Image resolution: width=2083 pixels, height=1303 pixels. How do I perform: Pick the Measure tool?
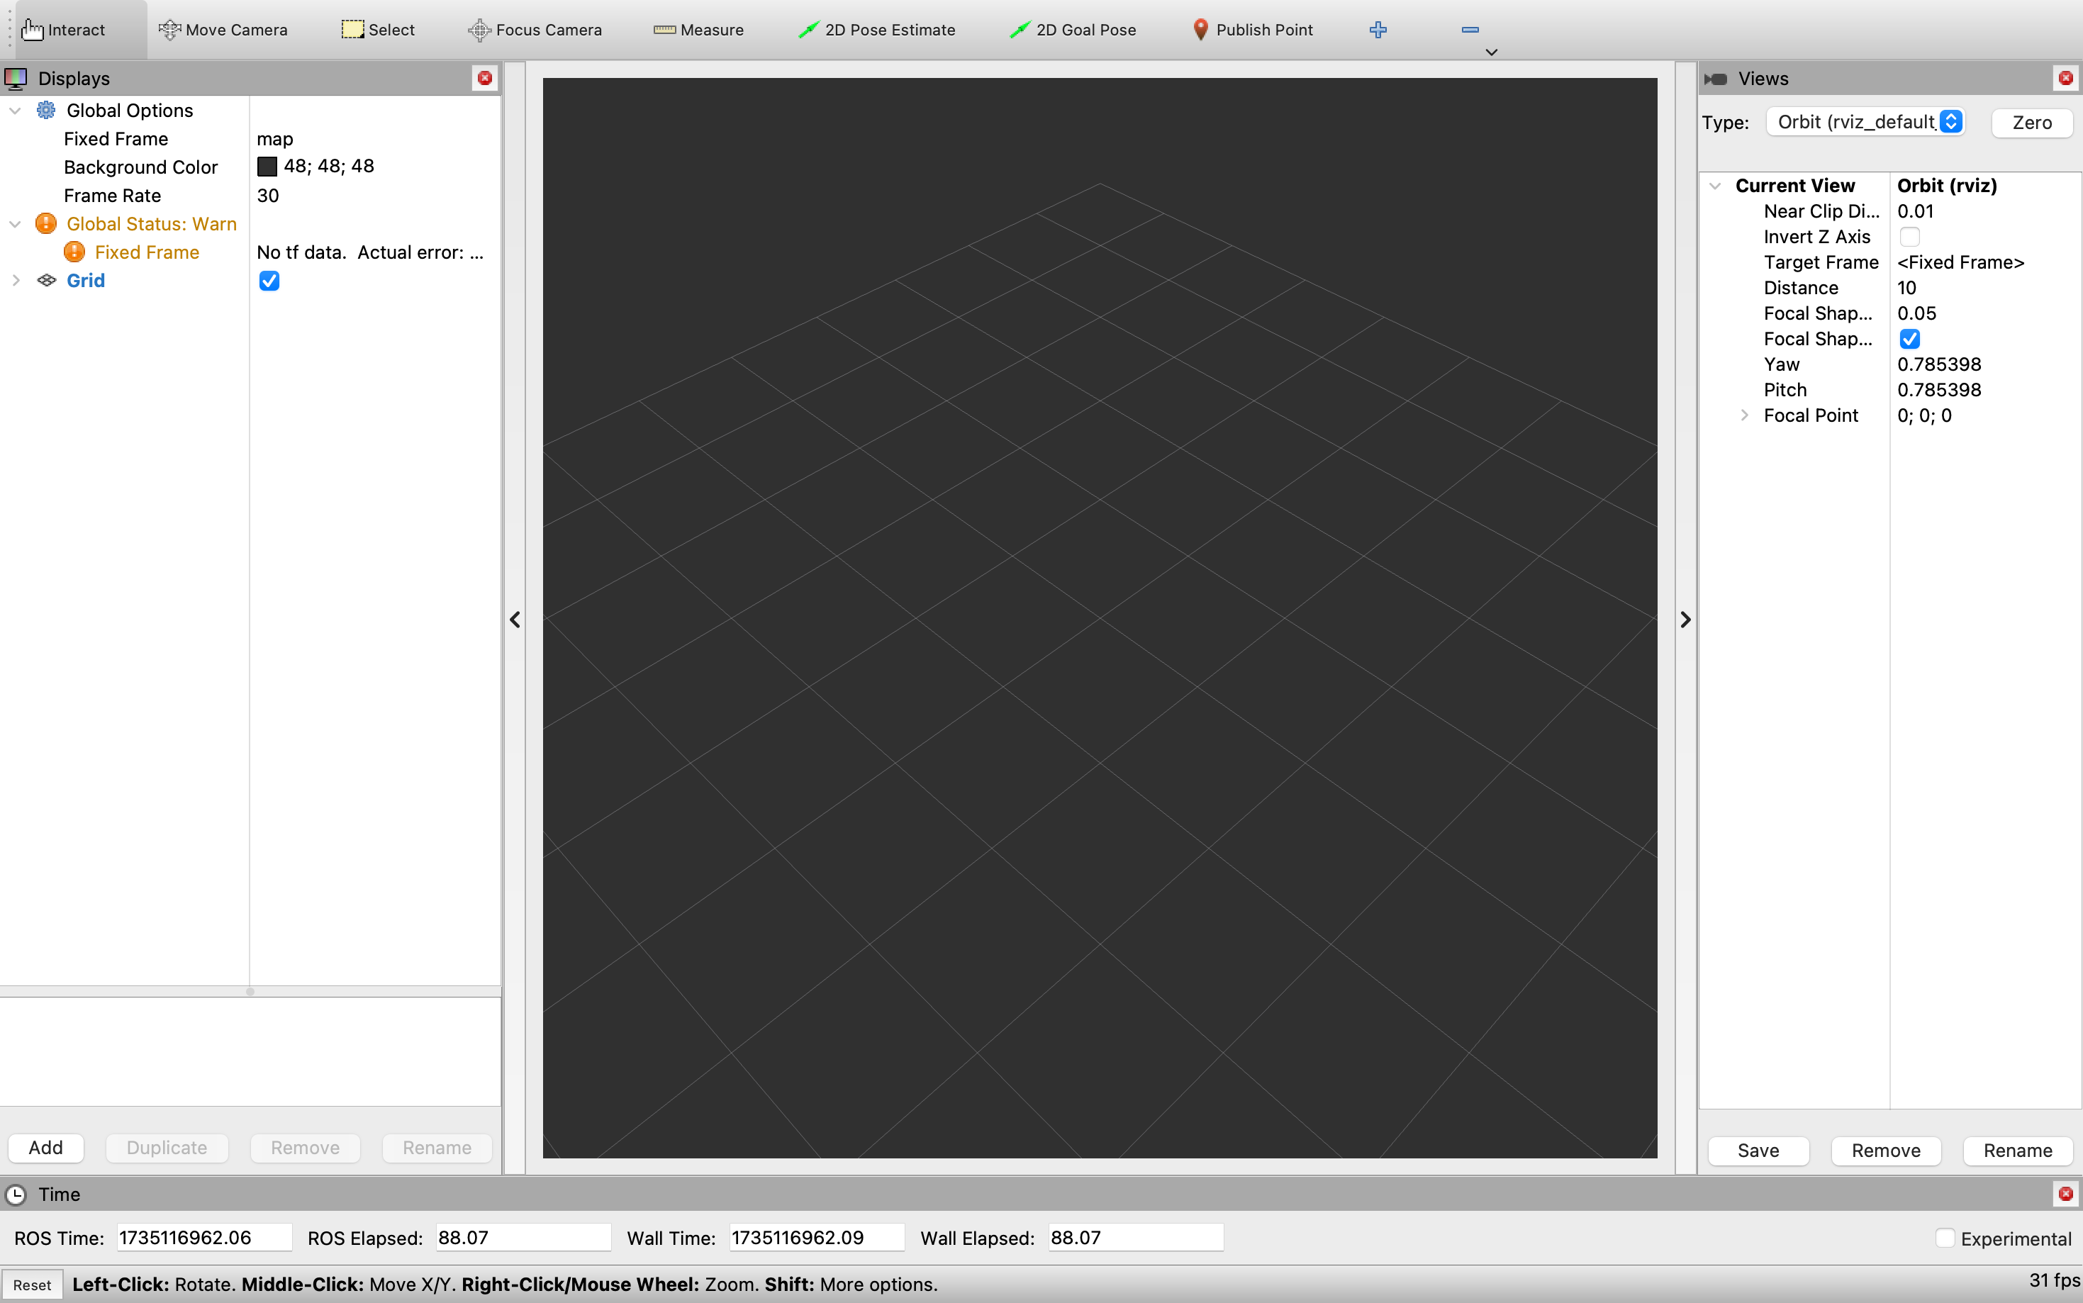(698, 30)
